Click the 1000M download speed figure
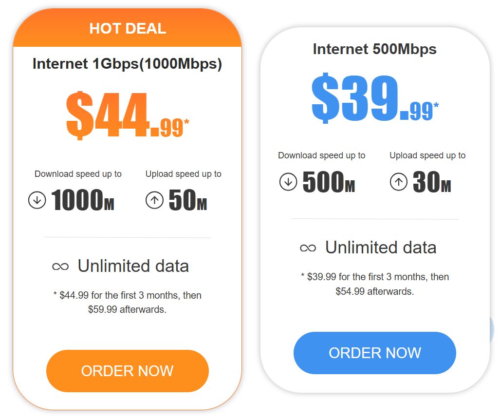 83,200
